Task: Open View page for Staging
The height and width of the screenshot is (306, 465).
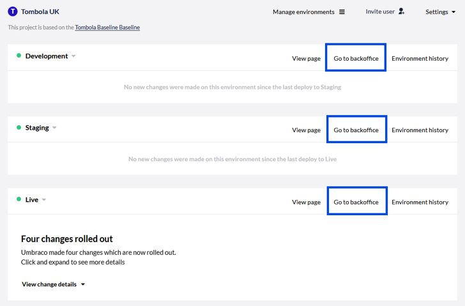Action: coord(306,130)
